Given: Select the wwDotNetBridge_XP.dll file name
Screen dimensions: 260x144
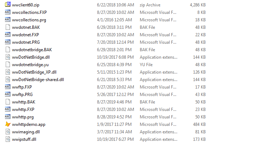Looking at the screenshot, I should tap(34, 72).
